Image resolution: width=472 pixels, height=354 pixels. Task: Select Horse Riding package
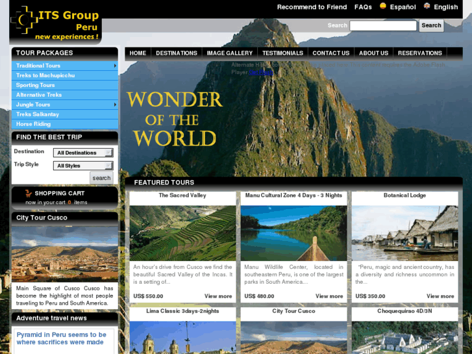pos(65,124)
